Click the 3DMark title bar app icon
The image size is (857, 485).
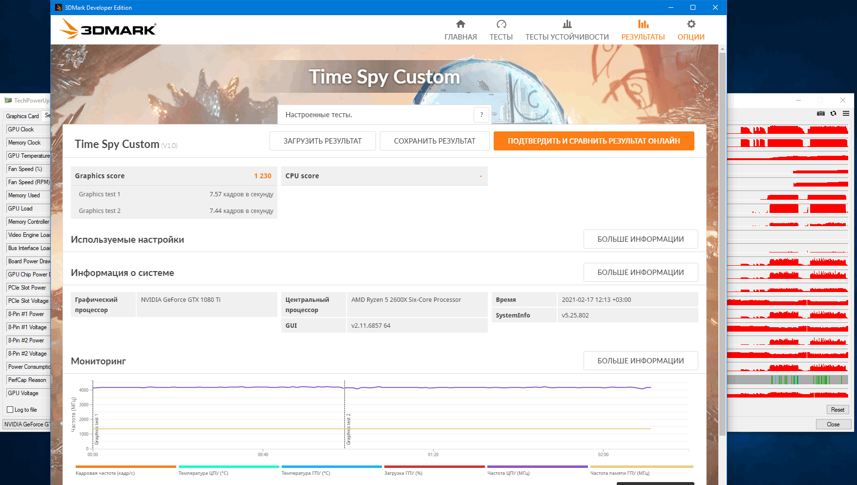point(59,7)
